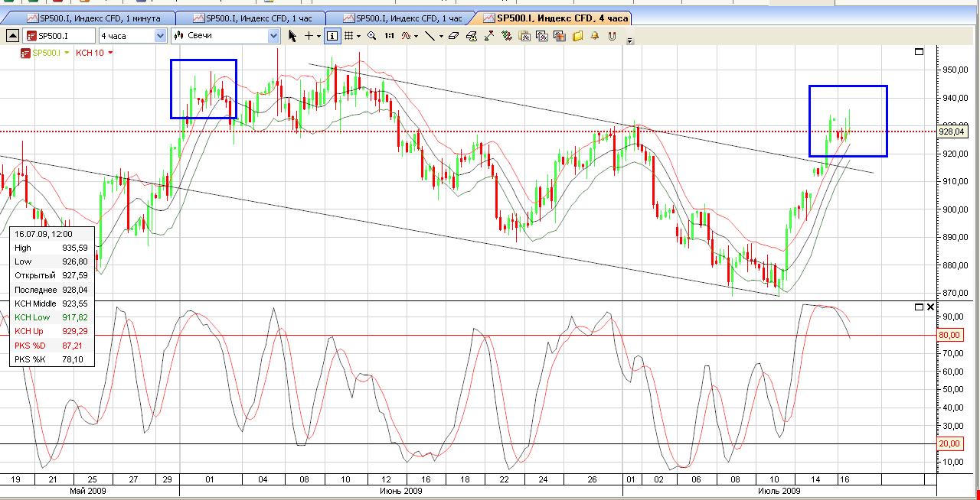Close the stochastic indicator sub-panel
980x500 pixels.
coord(930,307)
